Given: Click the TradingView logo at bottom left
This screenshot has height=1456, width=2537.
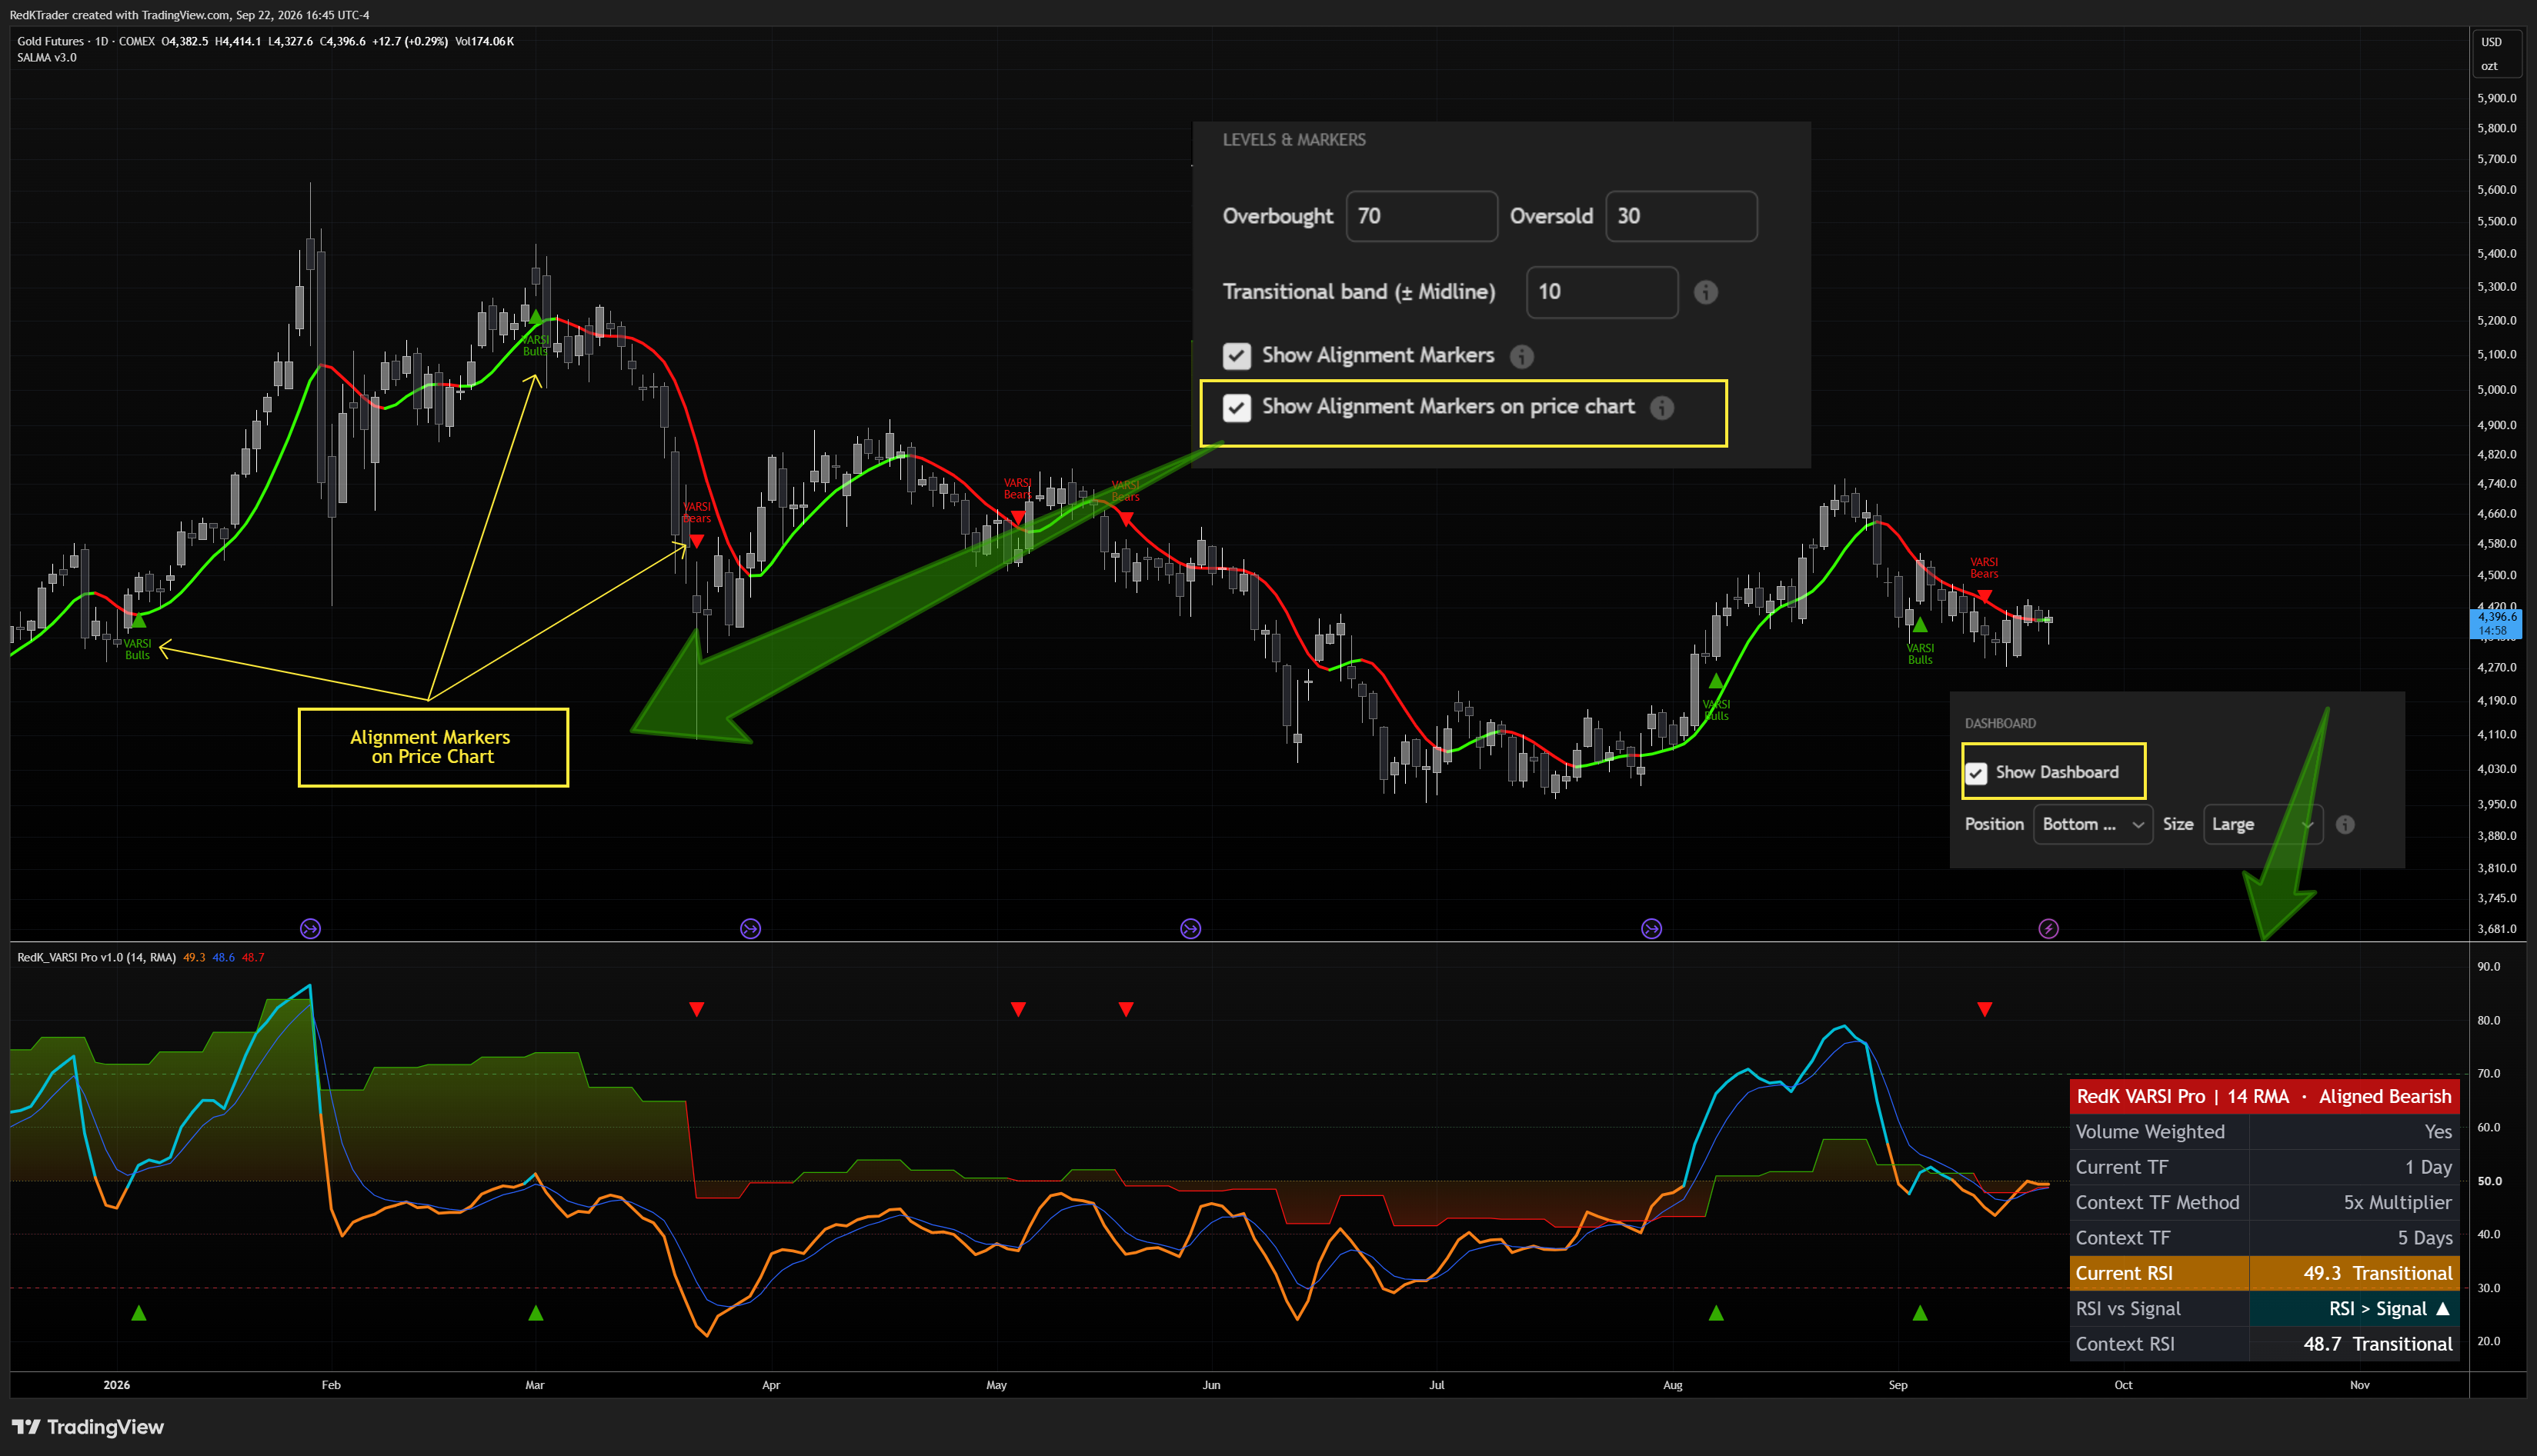Looking at the screenshot, I should pyautogui.click(x=88, y=1427).
